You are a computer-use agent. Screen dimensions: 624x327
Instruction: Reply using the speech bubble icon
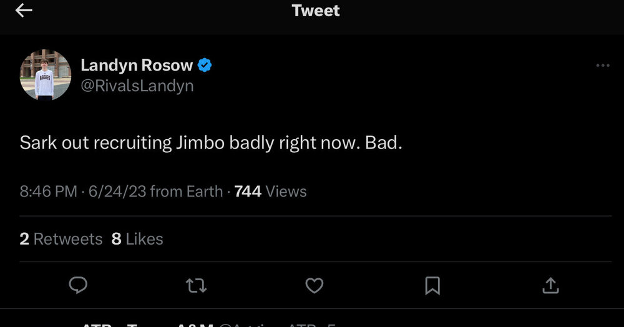[78, 285]
